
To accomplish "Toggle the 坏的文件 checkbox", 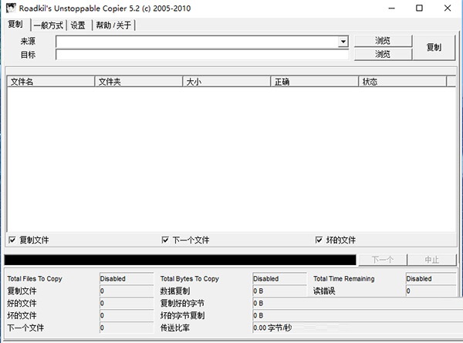I will [x=319, y=240].
